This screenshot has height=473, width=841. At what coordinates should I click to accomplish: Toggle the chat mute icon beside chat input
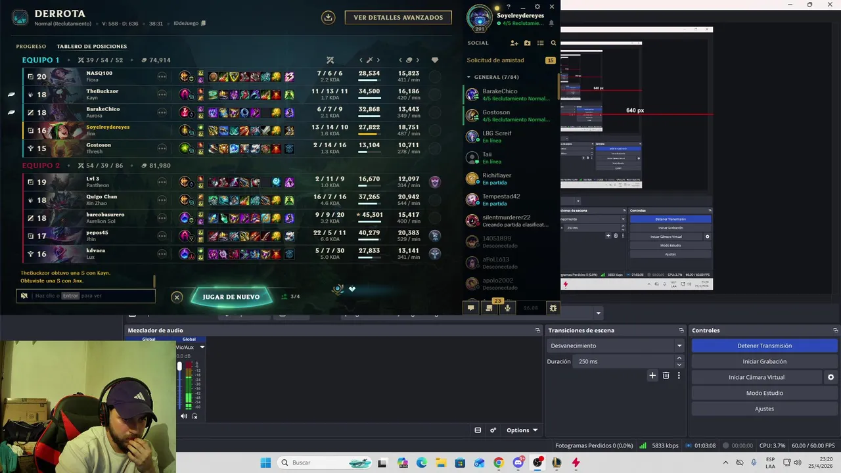tap(24, 296)
